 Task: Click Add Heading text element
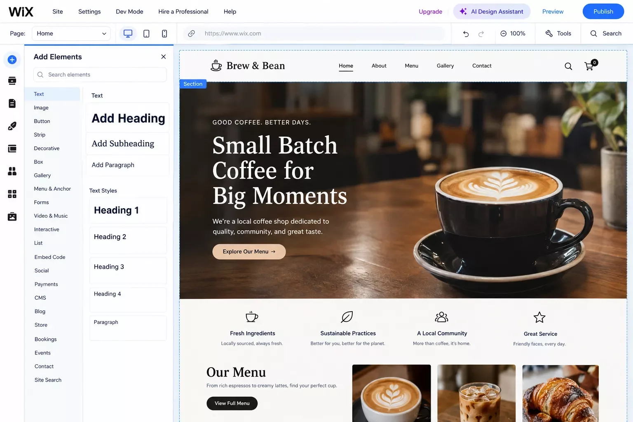click(128, 118)
